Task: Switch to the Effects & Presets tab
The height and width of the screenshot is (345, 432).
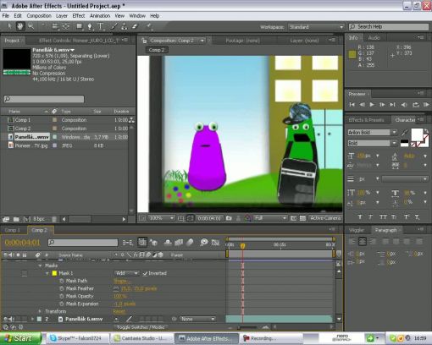Action: tap(366, 120)
